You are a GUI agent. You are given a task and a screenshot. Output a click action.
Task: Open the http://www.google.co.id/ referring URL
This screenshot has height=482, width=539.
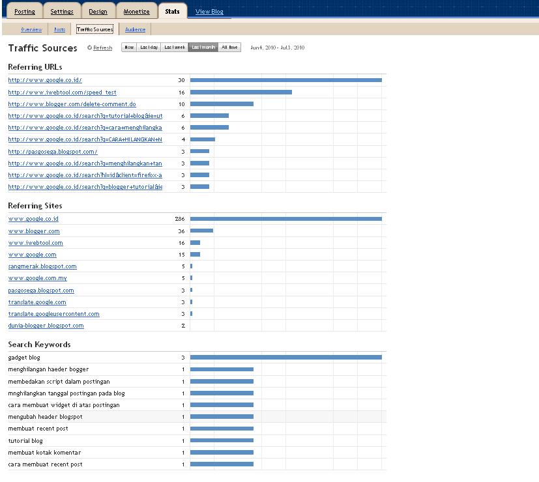tap(44, 80)
